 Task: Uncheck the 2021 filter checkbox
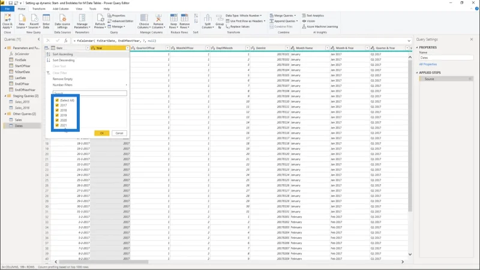point(57,125)
